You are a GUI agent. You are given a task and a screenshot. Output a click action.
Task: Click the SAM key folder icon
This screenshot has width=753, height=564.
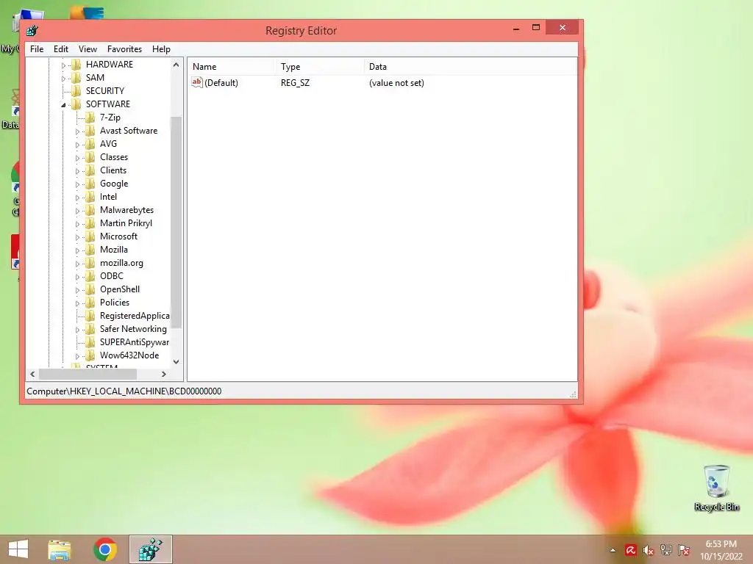pos(76,78)
